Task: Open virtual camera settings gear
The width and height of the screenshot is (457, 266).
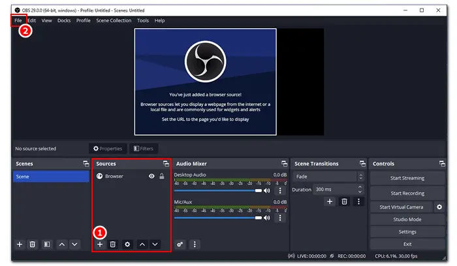Action: click(x=439, y=207)
